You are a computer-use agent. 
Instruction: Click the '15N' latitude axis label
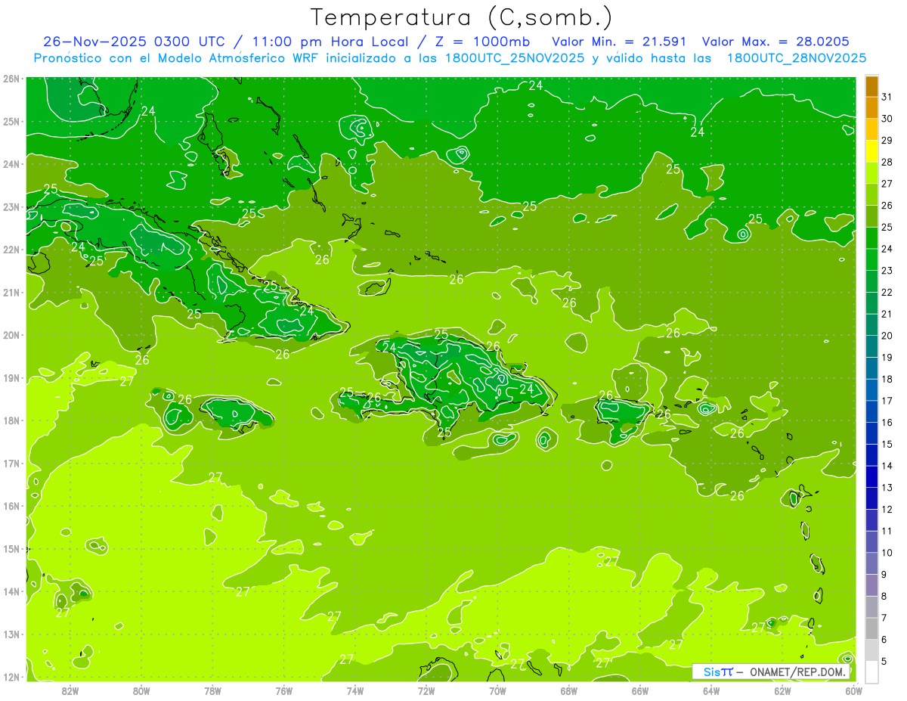click(11, 549)
